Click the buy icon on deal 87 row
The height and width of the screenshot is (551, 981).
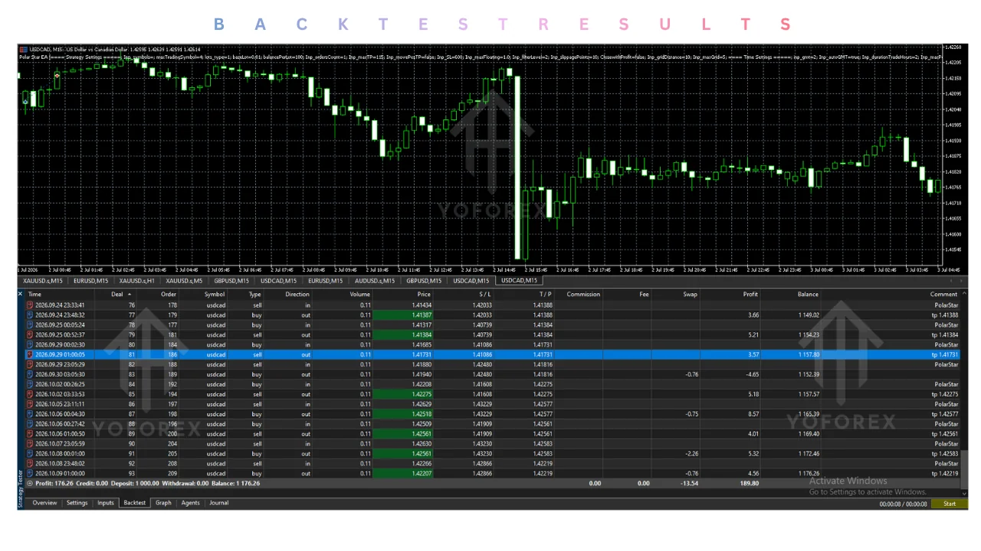[29, 414]
